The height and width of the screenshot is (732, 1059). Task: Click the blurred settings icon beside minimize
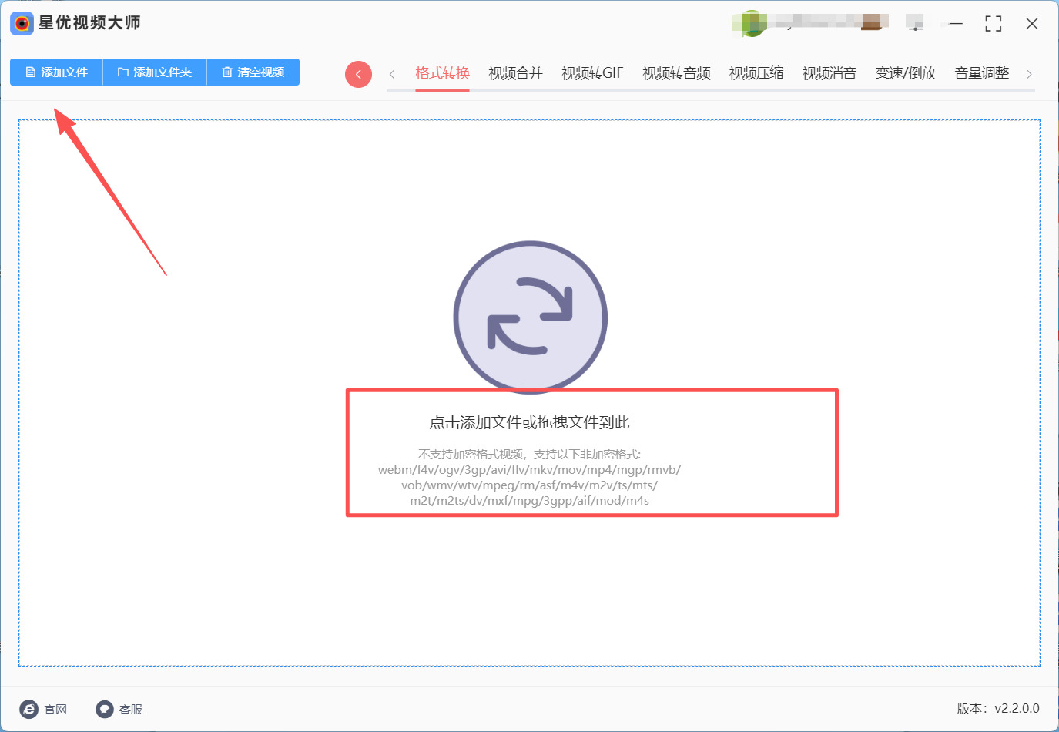[x=915, y=23]
